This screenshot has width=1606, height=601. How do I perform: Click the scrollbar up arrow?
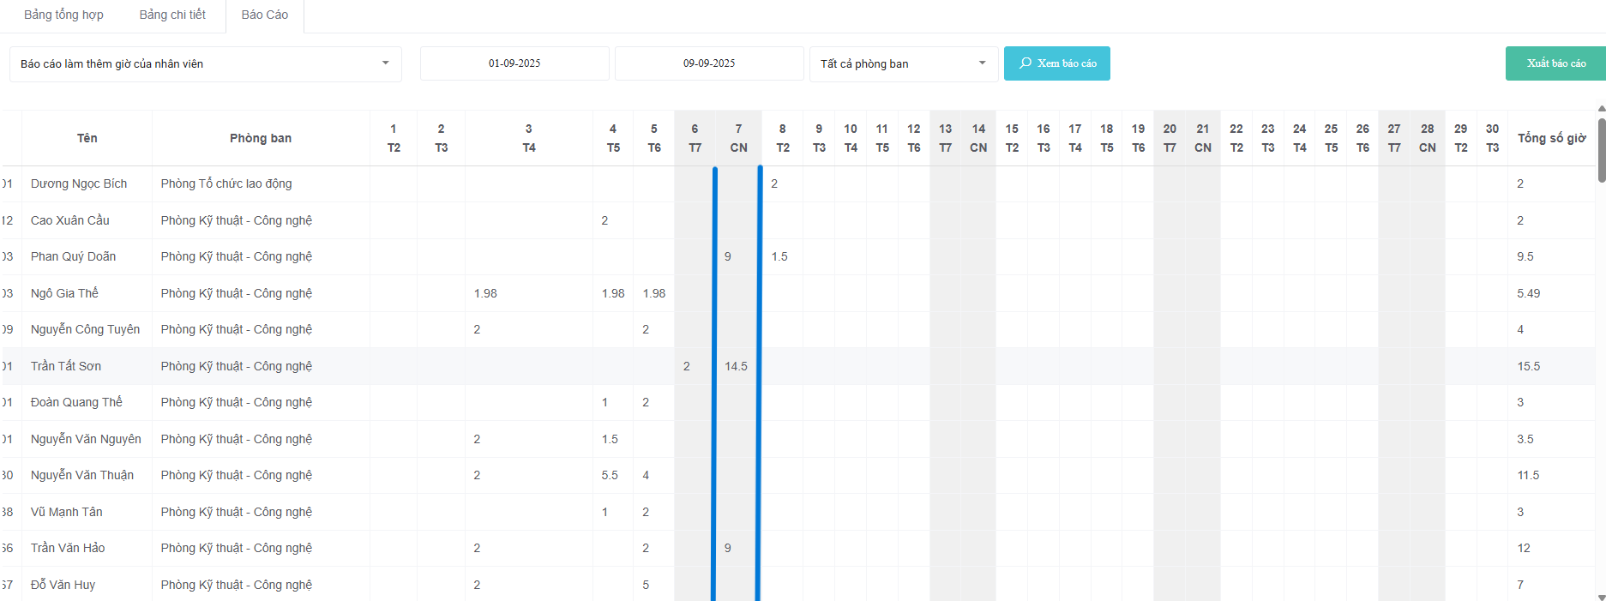click(1601, 110)
